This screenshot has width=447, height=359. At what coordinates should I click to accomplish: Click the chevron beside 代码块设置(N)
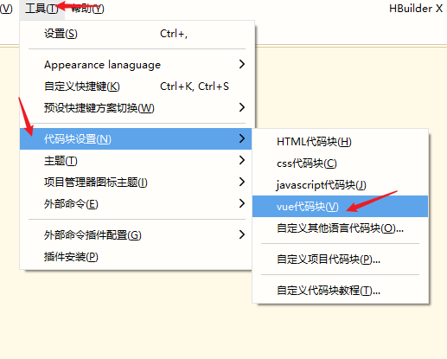pos(242,138)
